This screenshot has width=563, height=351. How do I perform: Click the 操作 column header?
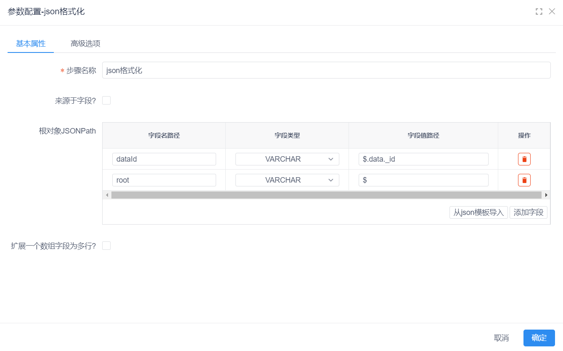click(x=524, y=136)
